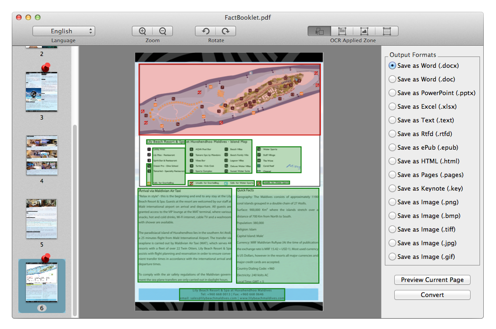Viewport: 496px width, 329px height.
Task: Select the page 6 thumbnail
Action: click(x=42, y=282)
